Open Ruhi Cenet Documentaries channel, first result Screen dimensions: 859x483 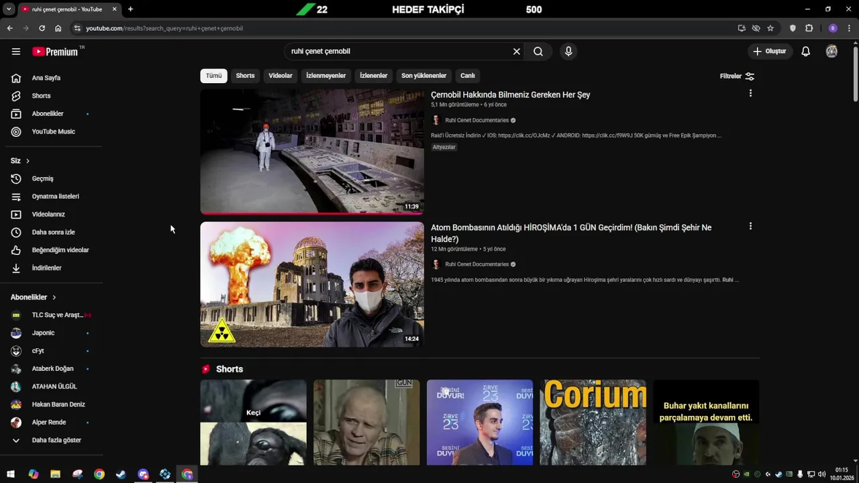(x=476, y=120)
